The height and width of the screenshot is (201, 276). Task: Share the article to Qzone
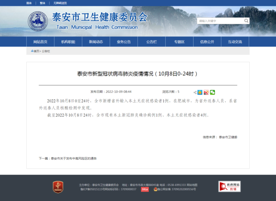(x=200, y=92)
